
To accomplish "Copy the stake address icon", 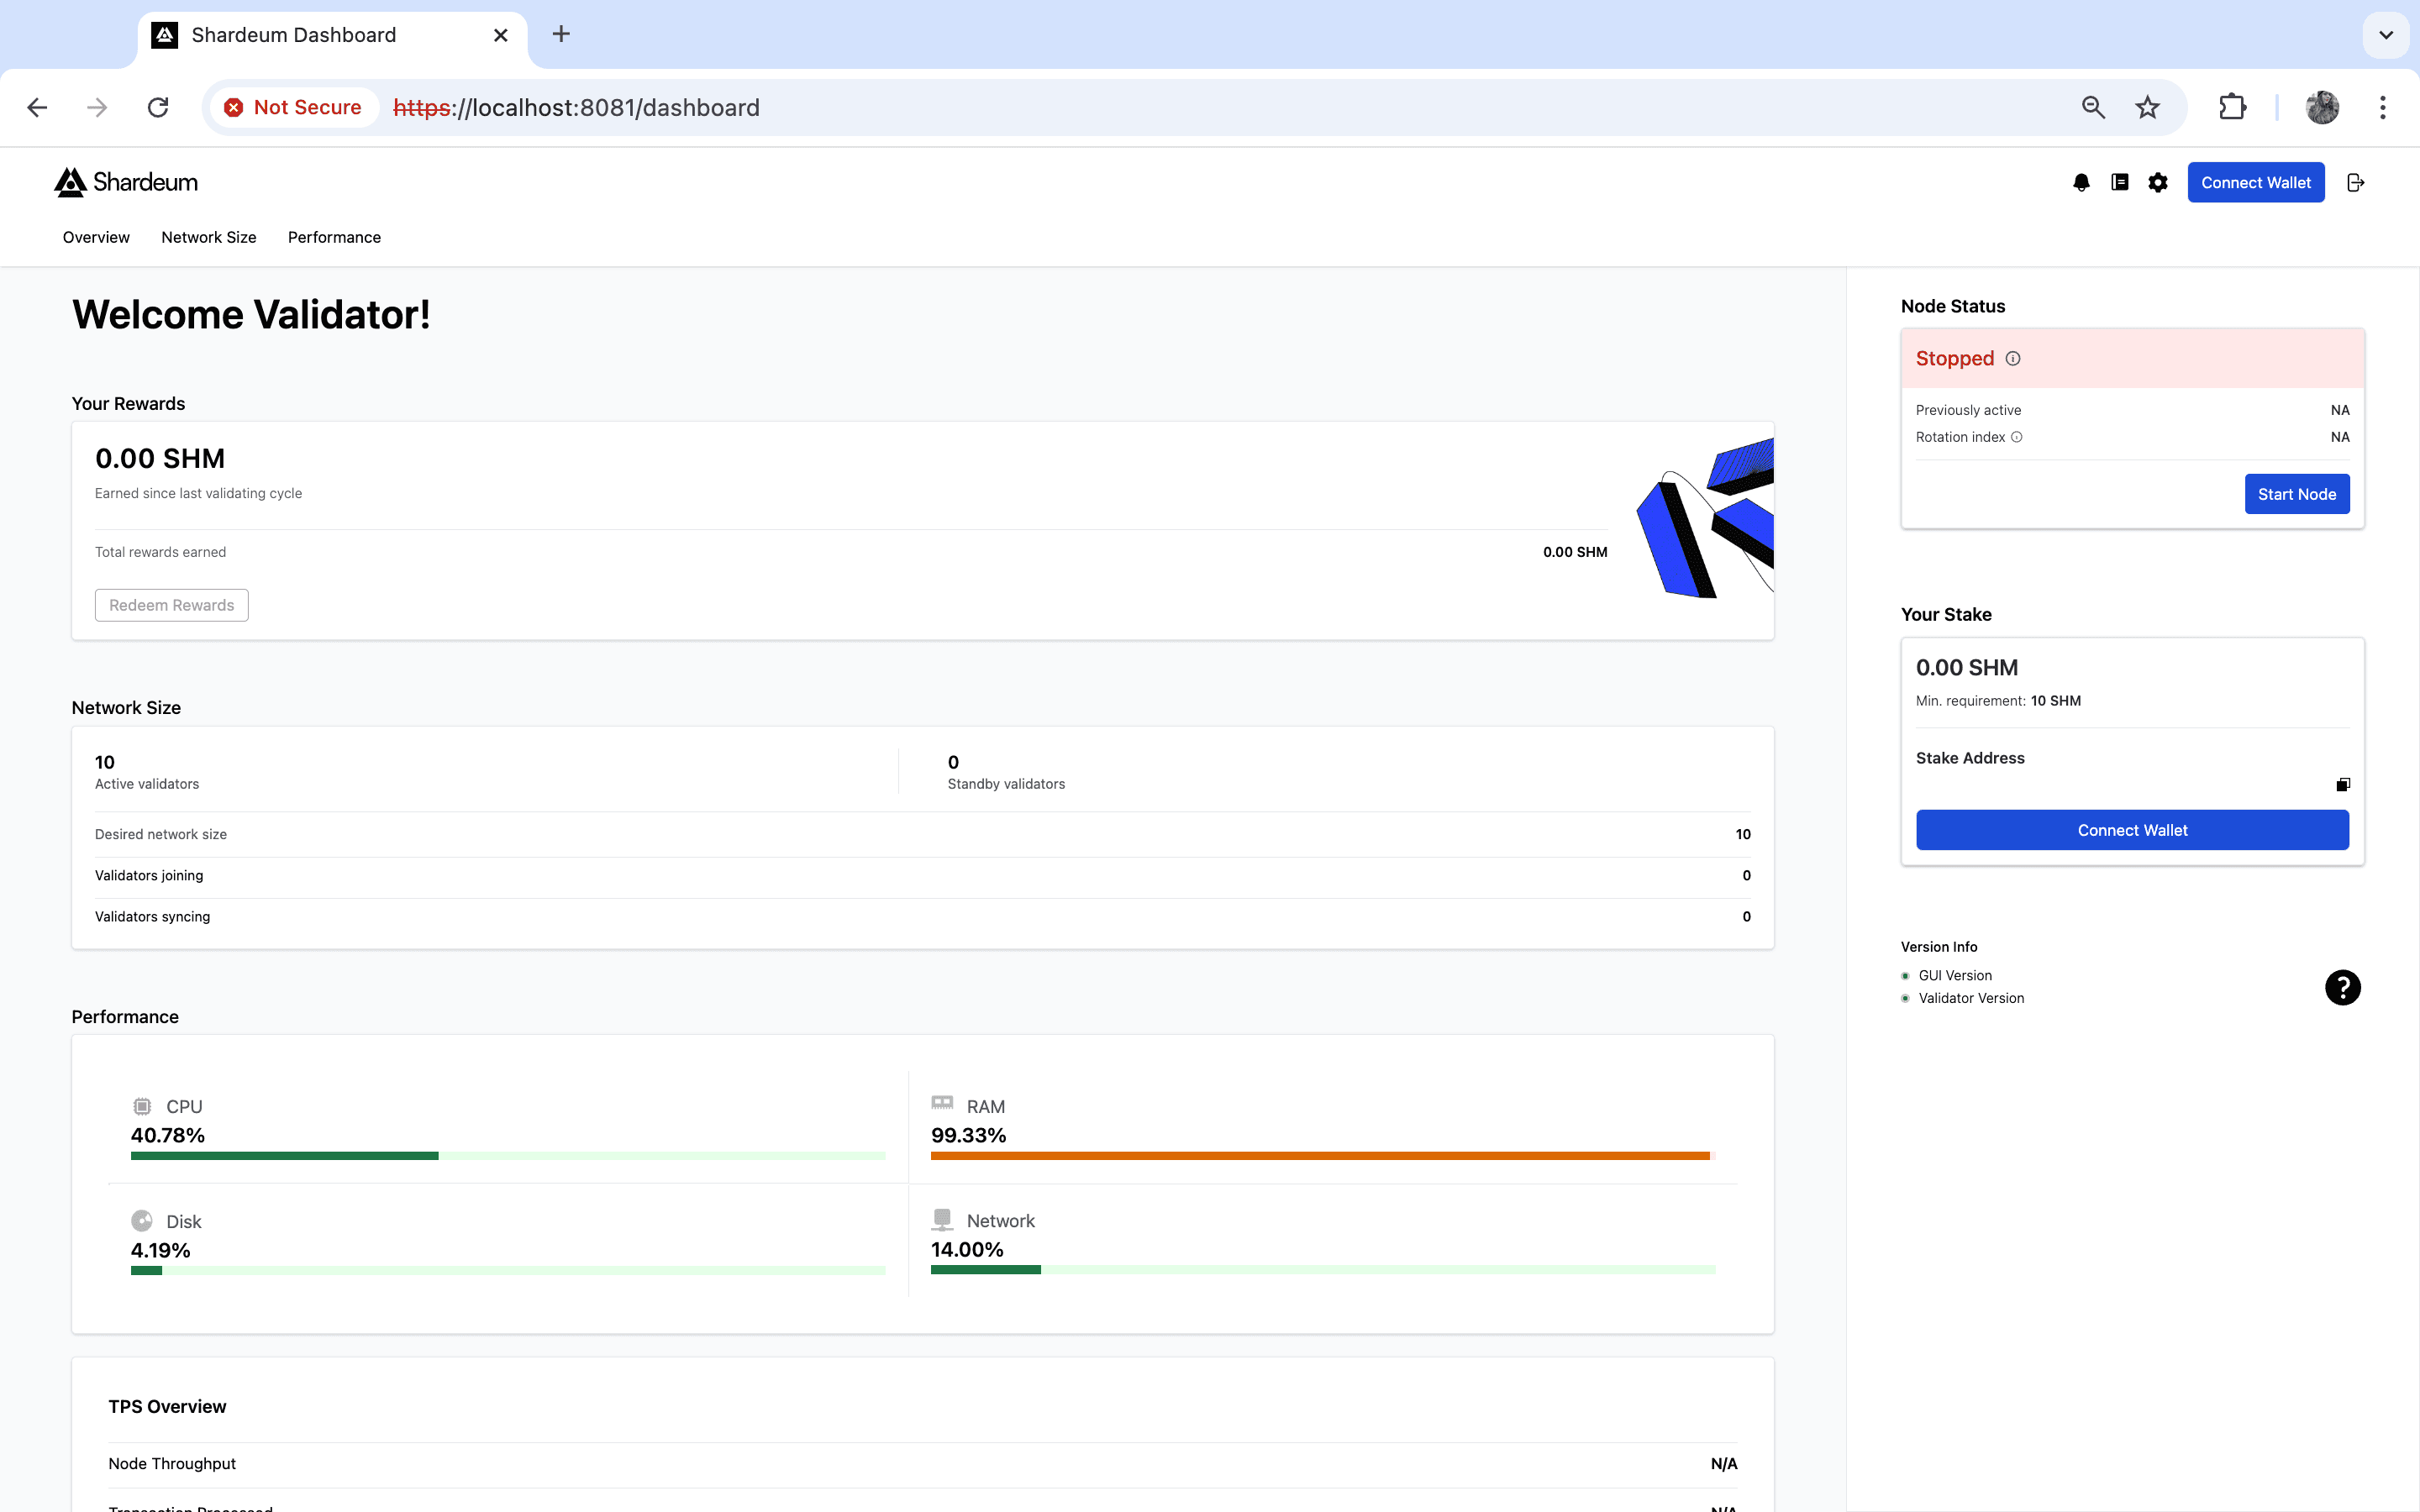I will coord(2342,785).
